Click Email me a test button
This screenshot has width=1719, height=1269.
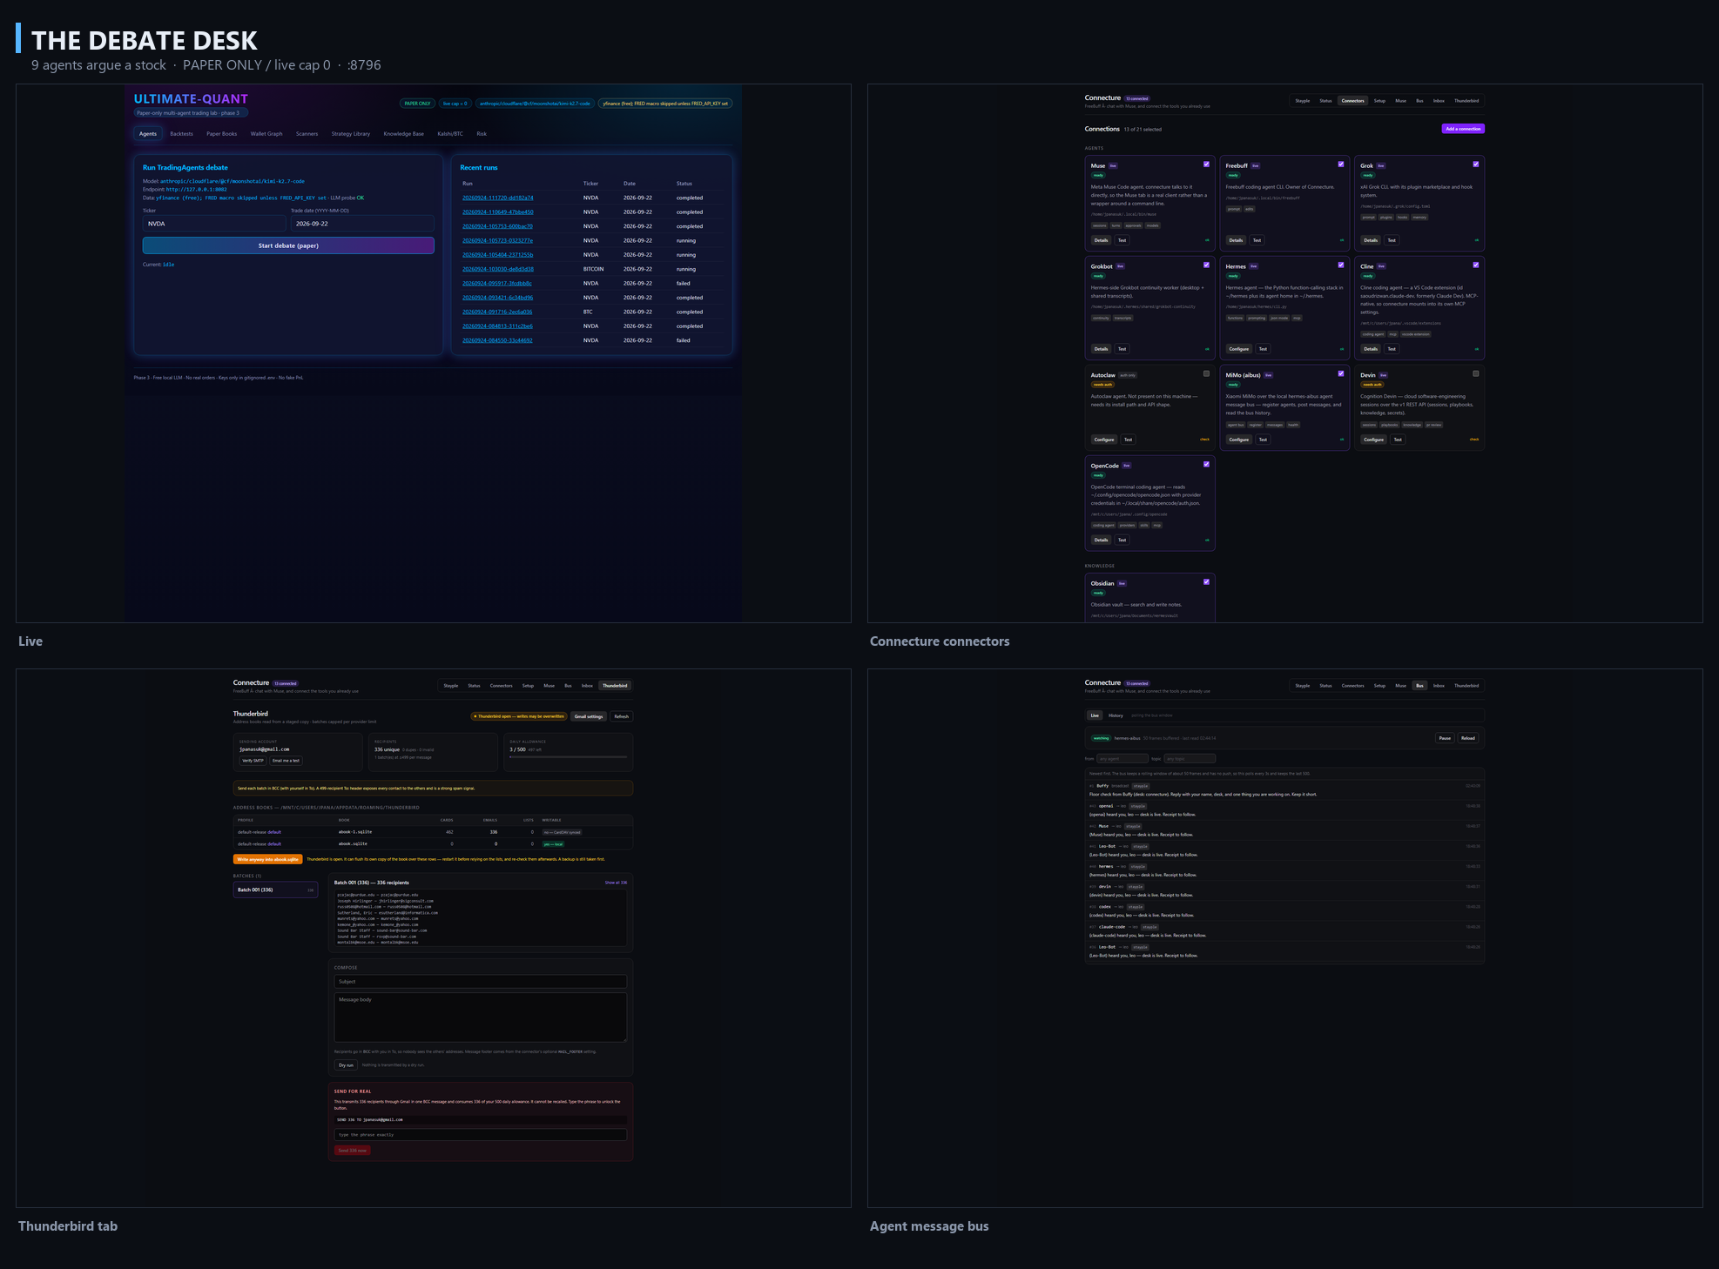point(286,761)
